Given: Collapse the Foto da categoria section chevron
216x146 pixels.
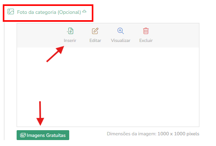Looking at the screenshot, I should tap(84, 11).
